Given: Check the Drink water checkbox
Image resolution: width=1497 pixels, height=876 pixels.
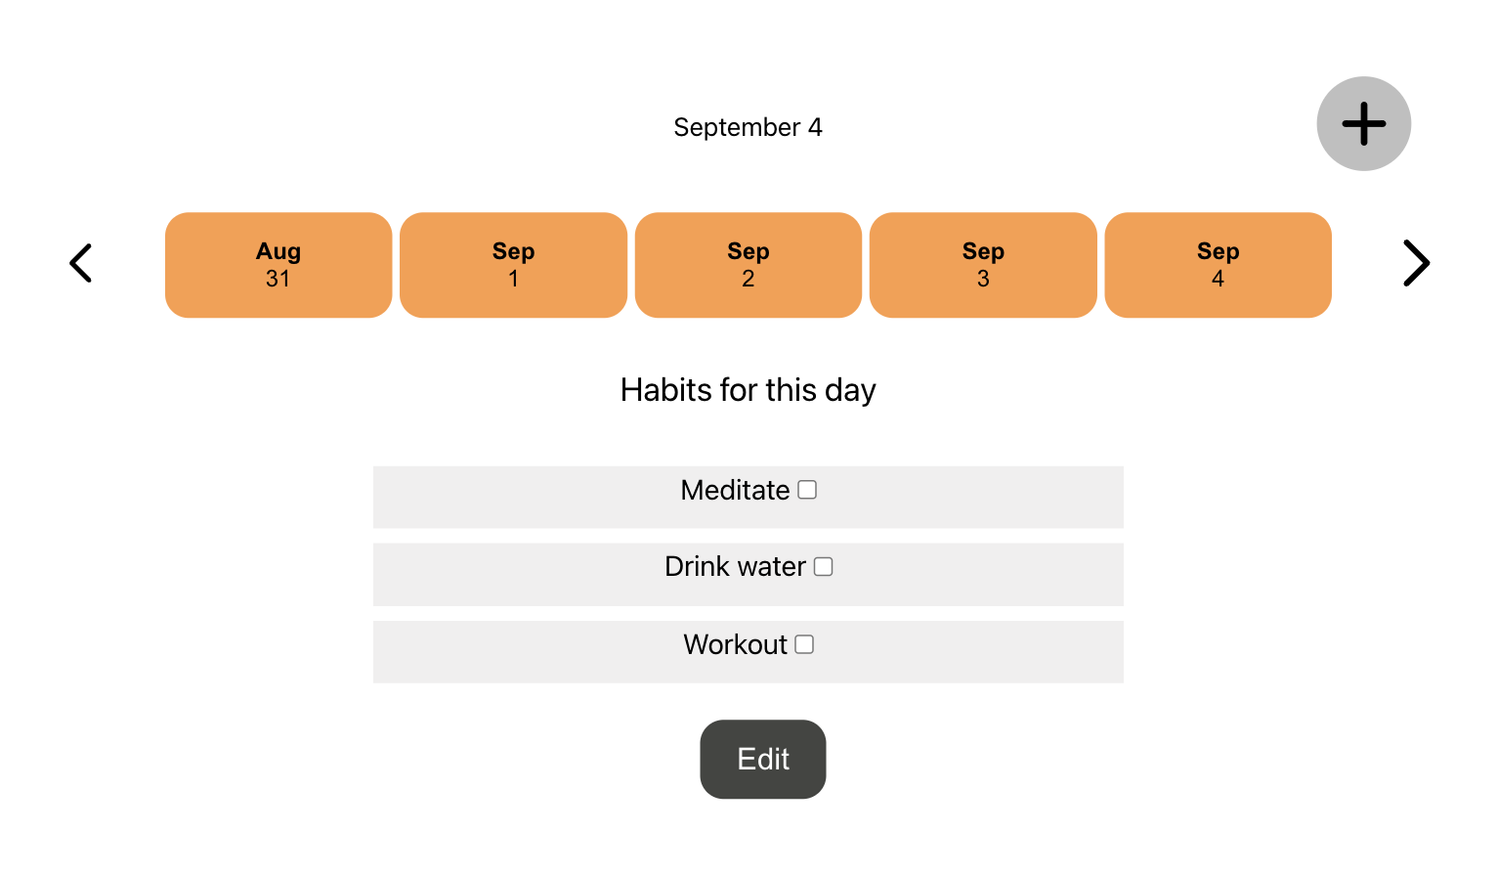Looking at the screenshot, I should pos(824,566).
